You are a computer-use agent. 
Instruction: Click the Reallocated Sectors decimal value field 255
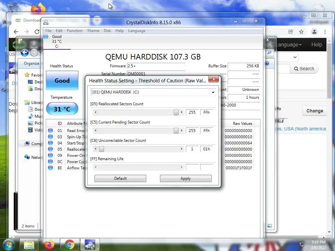(x=192, y=112)
